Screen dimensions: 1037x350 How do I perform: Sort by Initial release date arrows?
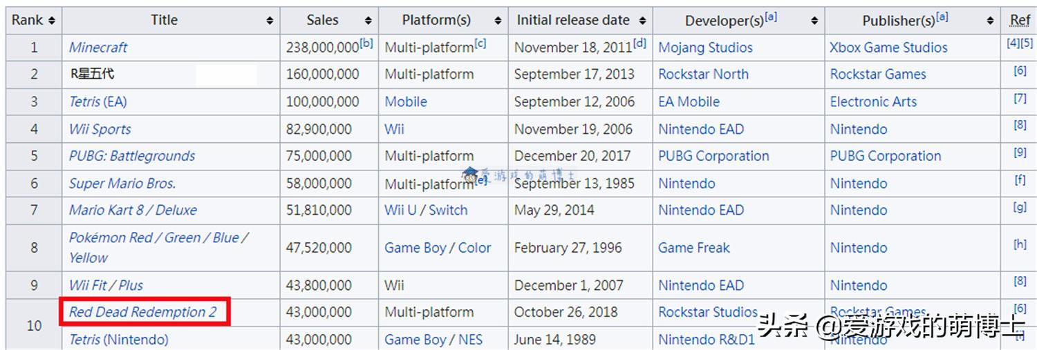point(642,21)
